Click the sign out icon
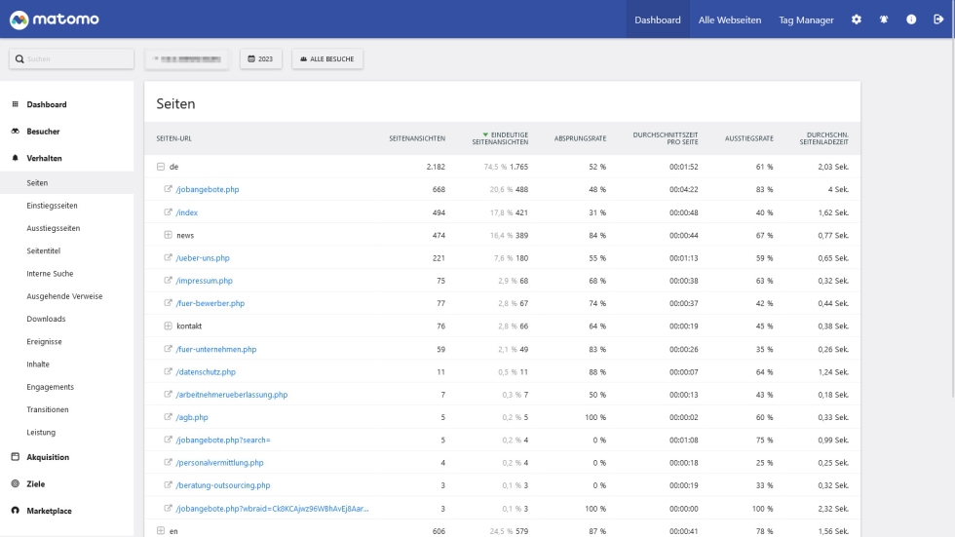 937,19
